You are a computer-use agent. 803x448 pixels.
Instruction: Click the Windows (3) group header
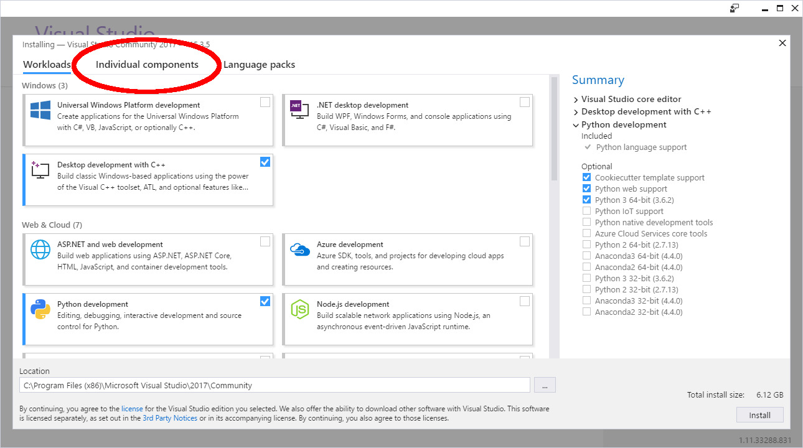pos(45,85)
